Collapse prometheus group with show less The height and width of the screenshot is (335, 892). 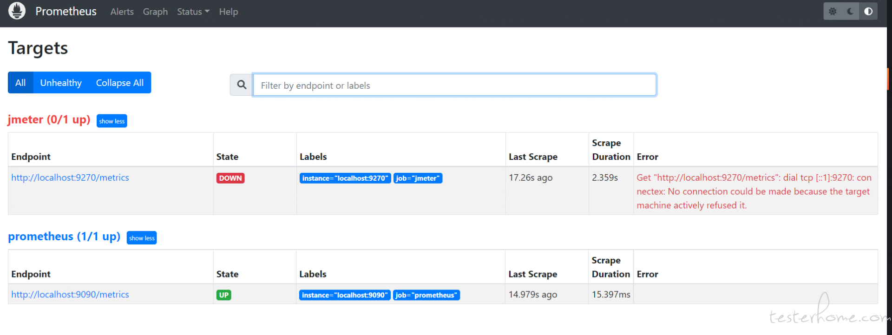142,238
